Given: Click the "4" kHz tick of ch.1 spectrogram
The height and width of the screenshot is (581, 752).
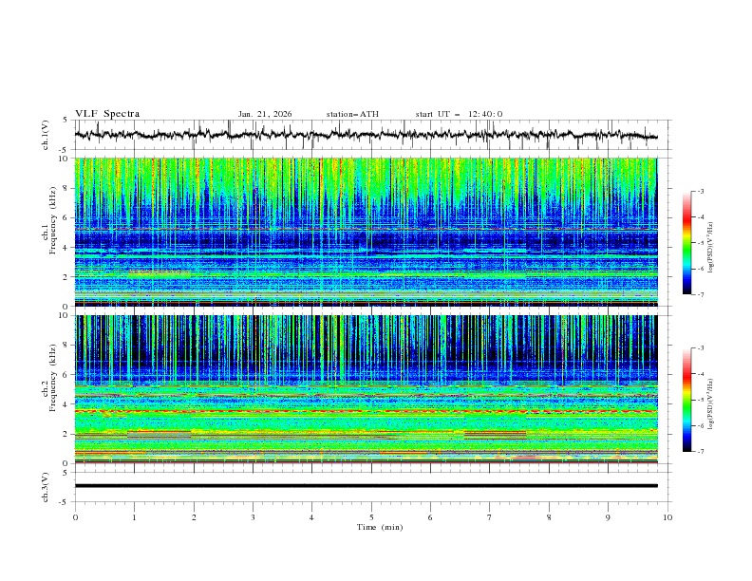Looking at the screenshot, I should tap(66, 248).
